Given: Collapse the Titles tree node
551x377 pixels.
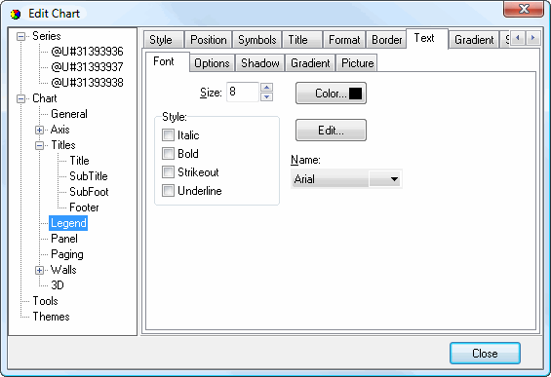Looking at the screenshot, I should pos(39,145).
